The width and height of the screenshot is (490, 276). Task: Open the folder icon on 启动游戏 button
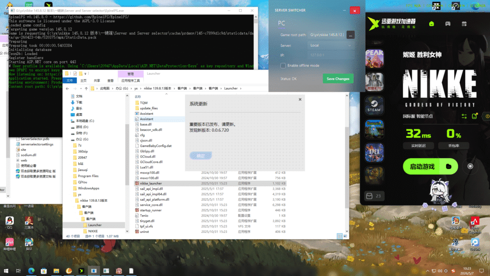pyautogui.click(x=448, y=166)
